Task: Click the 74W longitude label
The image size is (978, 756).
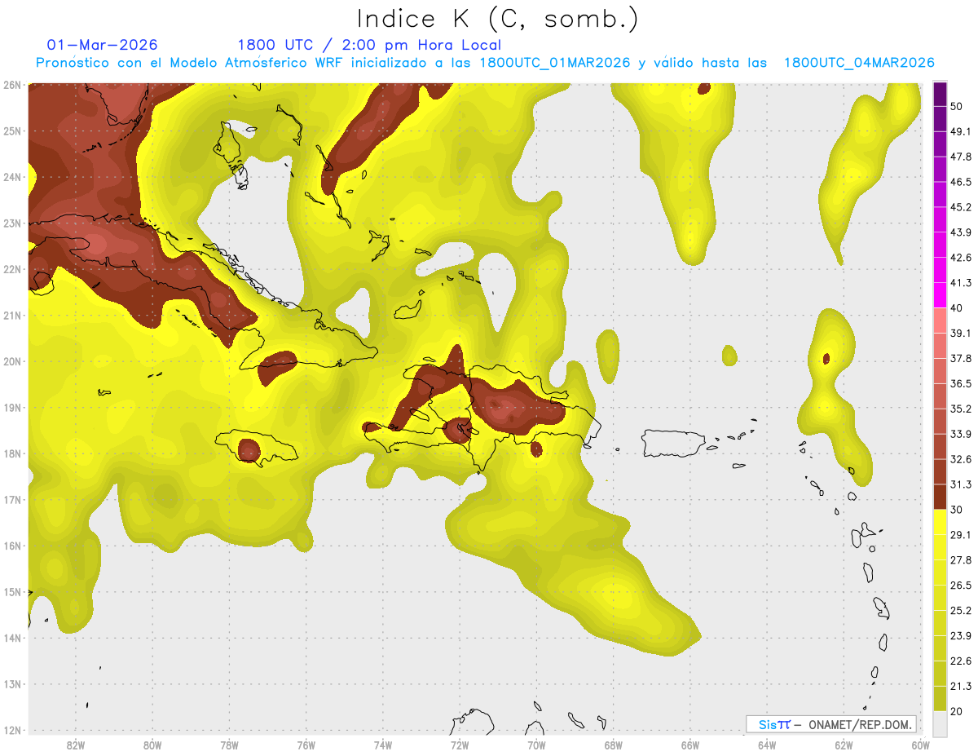Action: pyautogui.click(x=383, y=745)
